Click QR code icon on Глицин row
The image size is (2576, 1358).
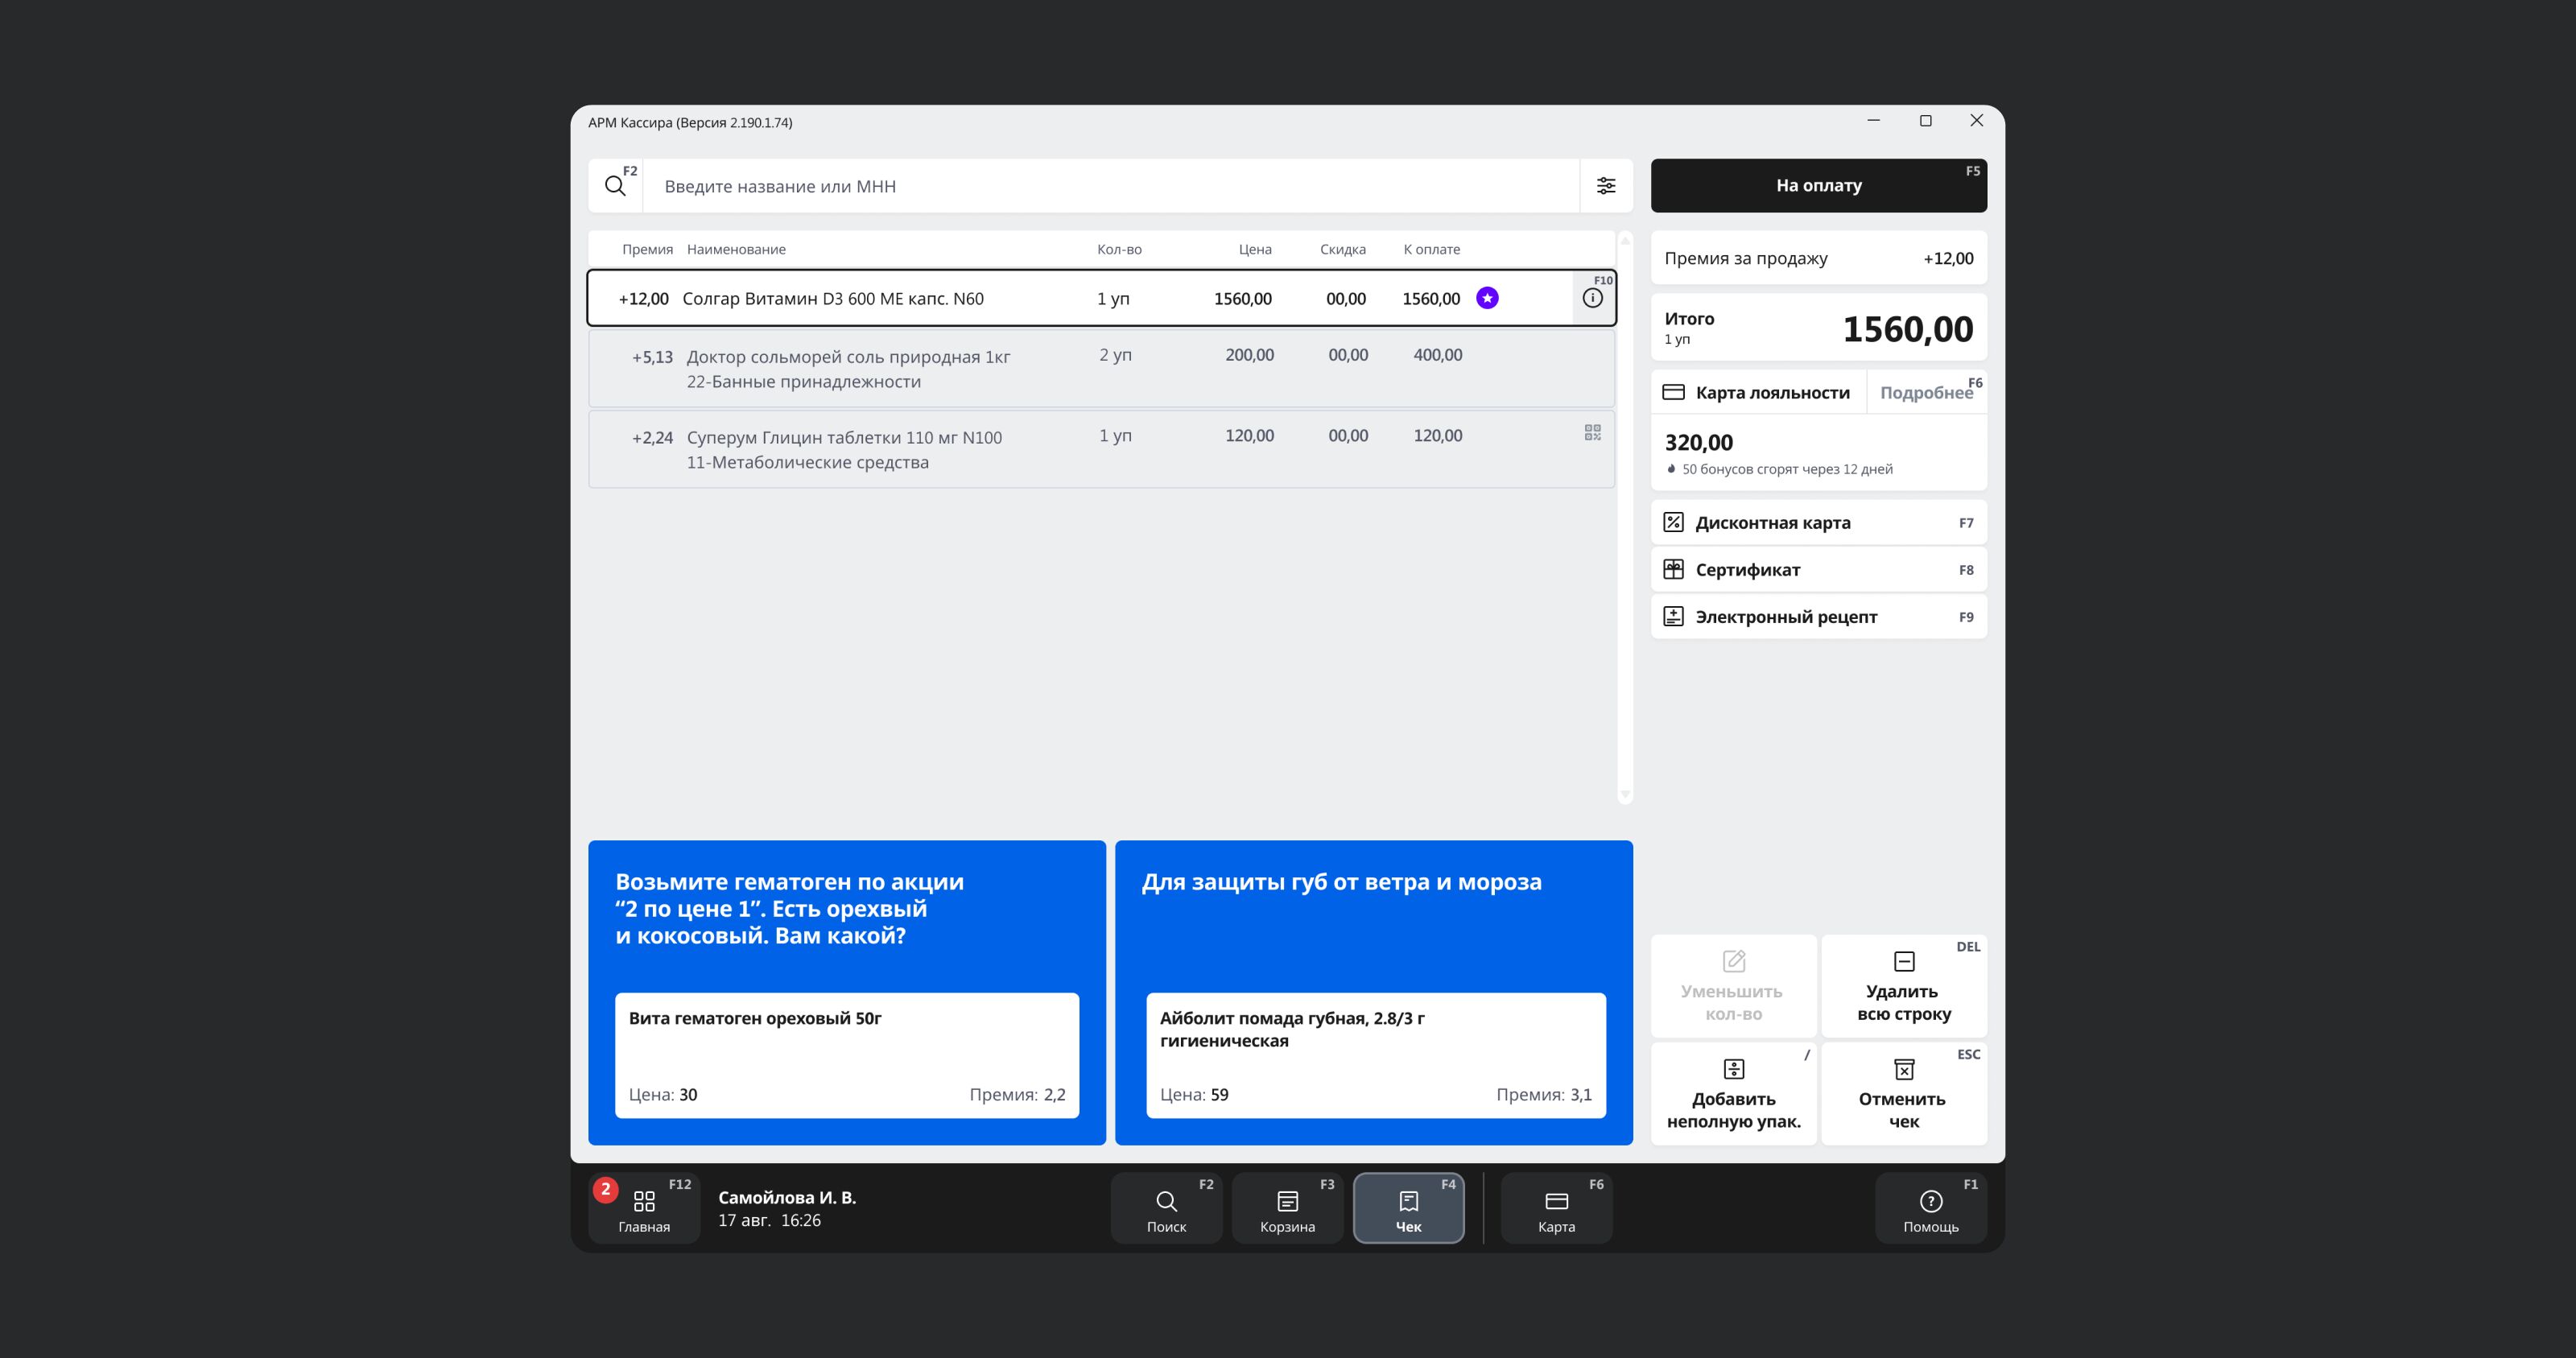1592,432
